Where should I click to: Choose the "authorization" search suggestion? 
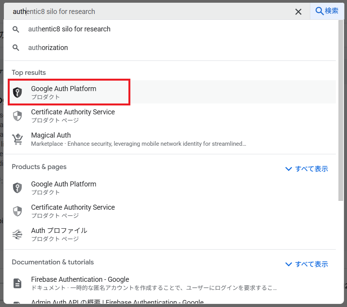click(x=48, y=48)
